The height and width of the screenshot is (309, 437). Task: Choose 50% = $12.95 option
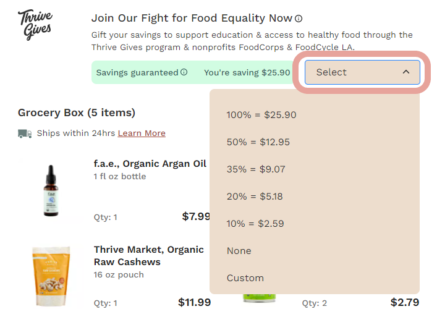[x=258, y=142]
